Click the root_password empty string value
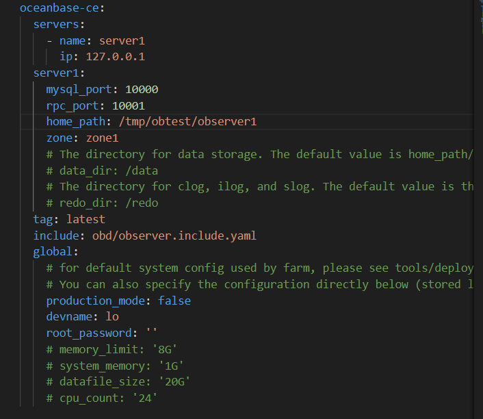 tap(151, 333)
